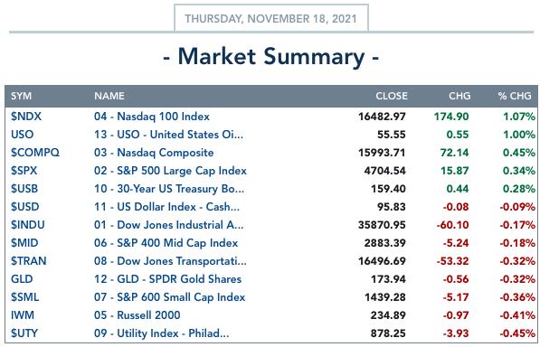The width and height of the screenshot is (540, 347).
Task: Click the Thursday, November 18, 2021 date box
Action: pyautogui.click(x=271, y=18)
